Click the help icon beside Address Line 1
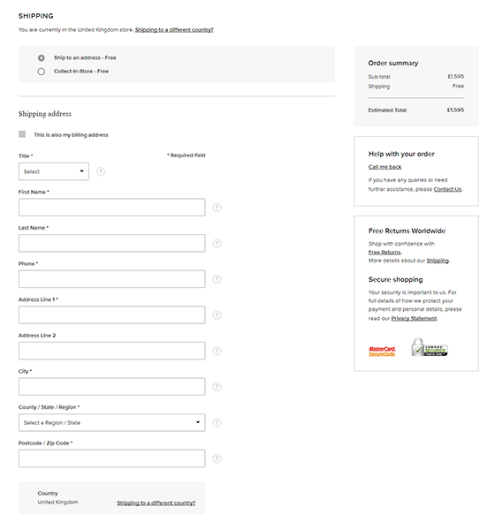The width and height of the screenshot is (495, 515). 217,315
